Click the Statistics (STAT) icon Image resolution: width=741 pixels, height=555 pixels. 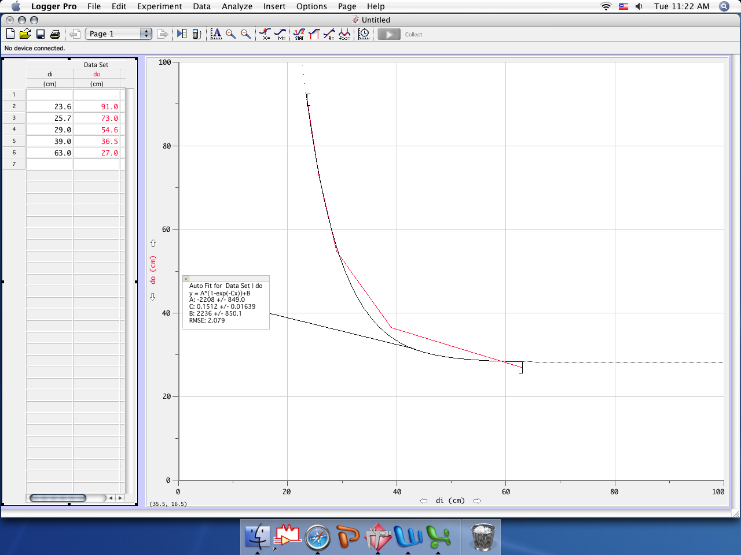click(299, 34)
